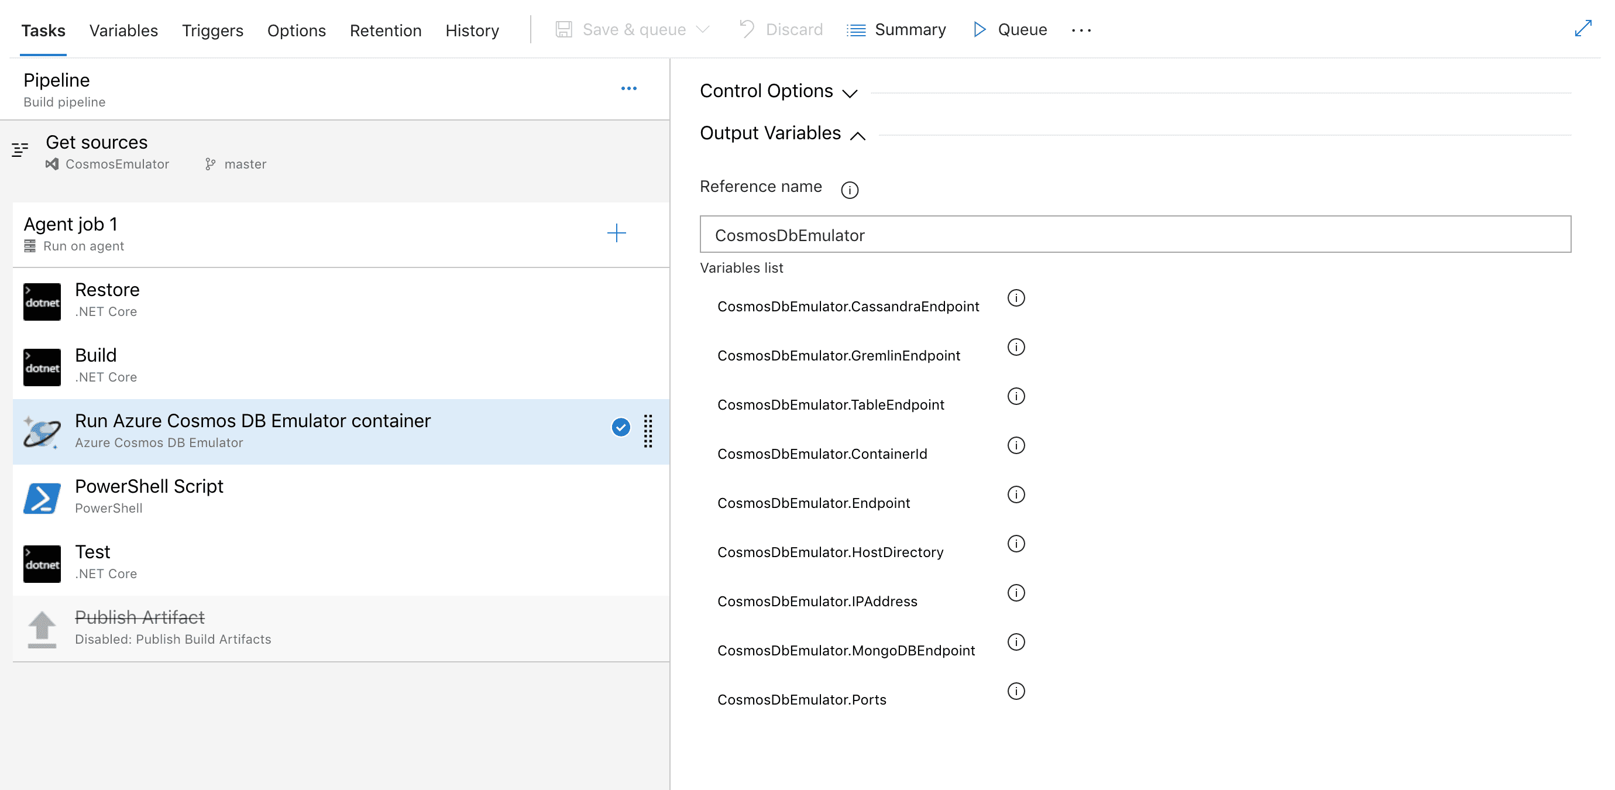1615x790 pixels.
Task: Select the Restore .NET Core task
Action: point(341,301)
